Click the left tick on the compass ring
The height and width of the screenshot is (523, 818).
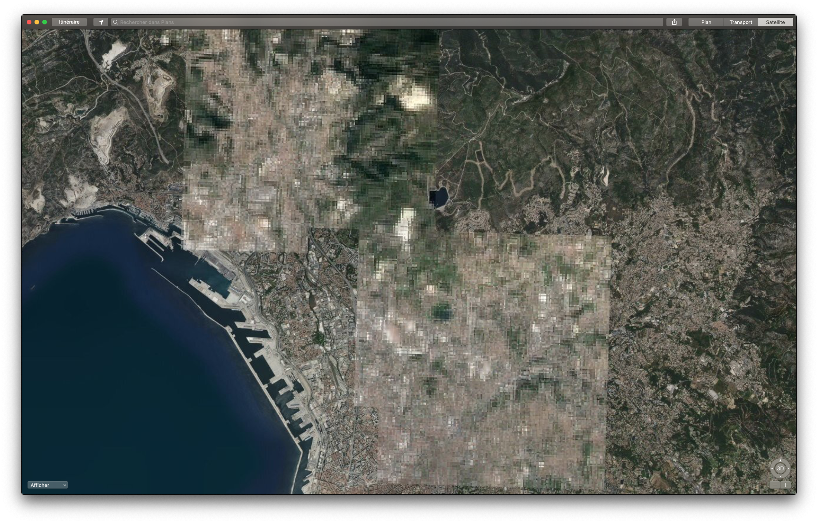pyautogui.click(x=772, y=468)
